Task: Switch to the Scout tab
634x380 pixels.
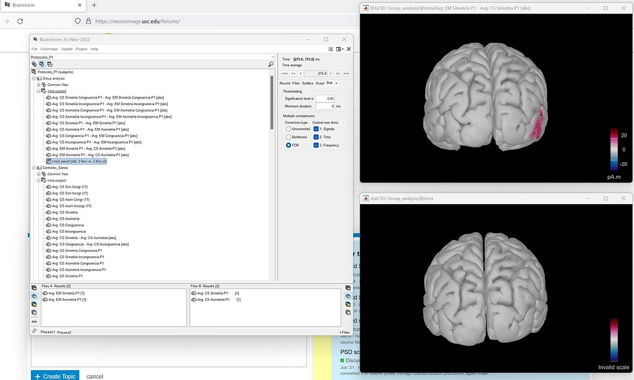Action: (x=319, y=83)
